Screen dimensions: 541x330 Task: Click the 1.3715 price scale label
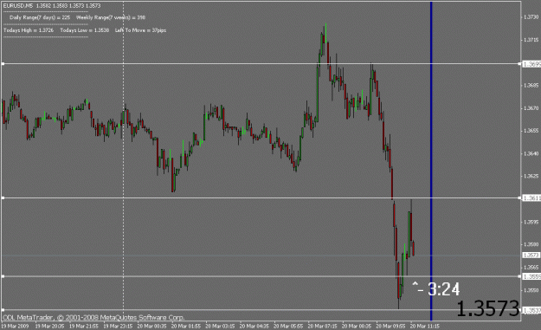pos(531,40)
